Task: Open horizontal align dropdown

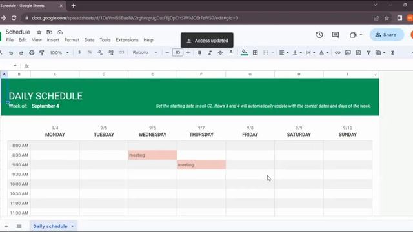Action: 284,53
